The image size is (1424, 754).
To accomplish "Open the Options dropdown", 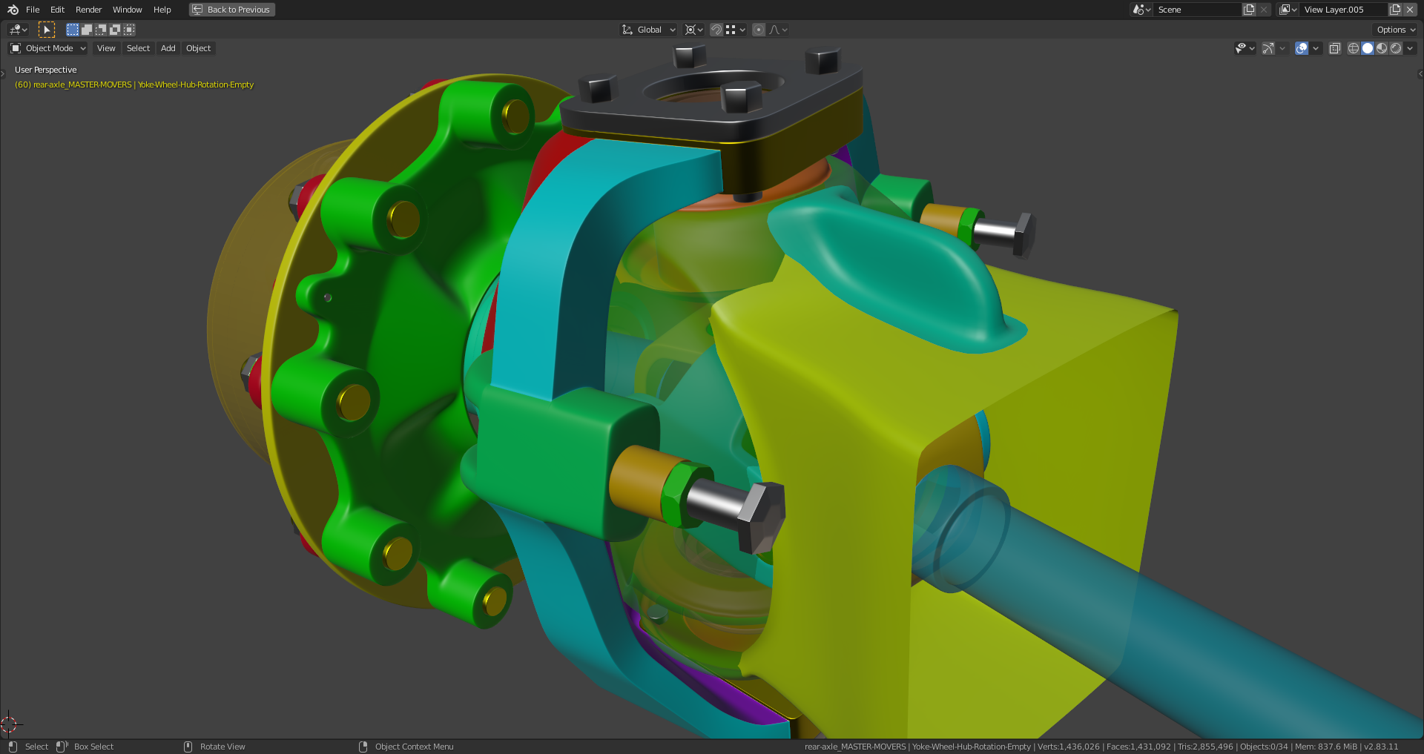I will pos(1396,30).
